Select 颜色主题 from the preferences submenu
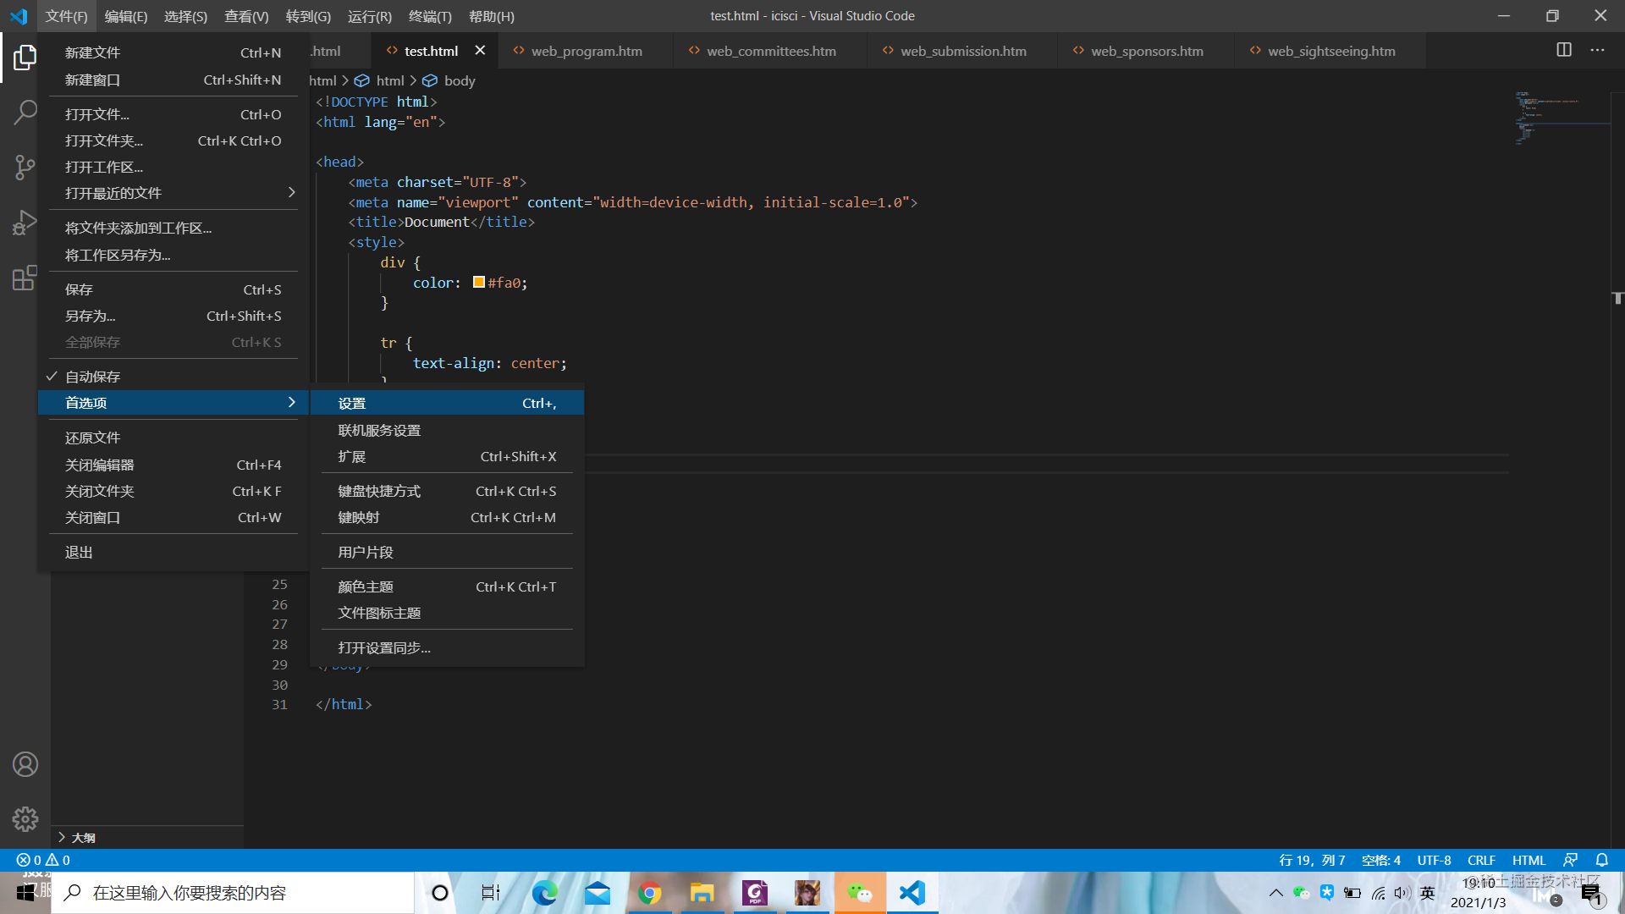1625x914 pixels. 366,586
